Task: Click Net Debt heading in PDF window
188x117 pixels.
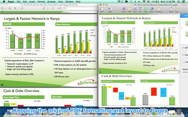Action: [x=72, y=97]
